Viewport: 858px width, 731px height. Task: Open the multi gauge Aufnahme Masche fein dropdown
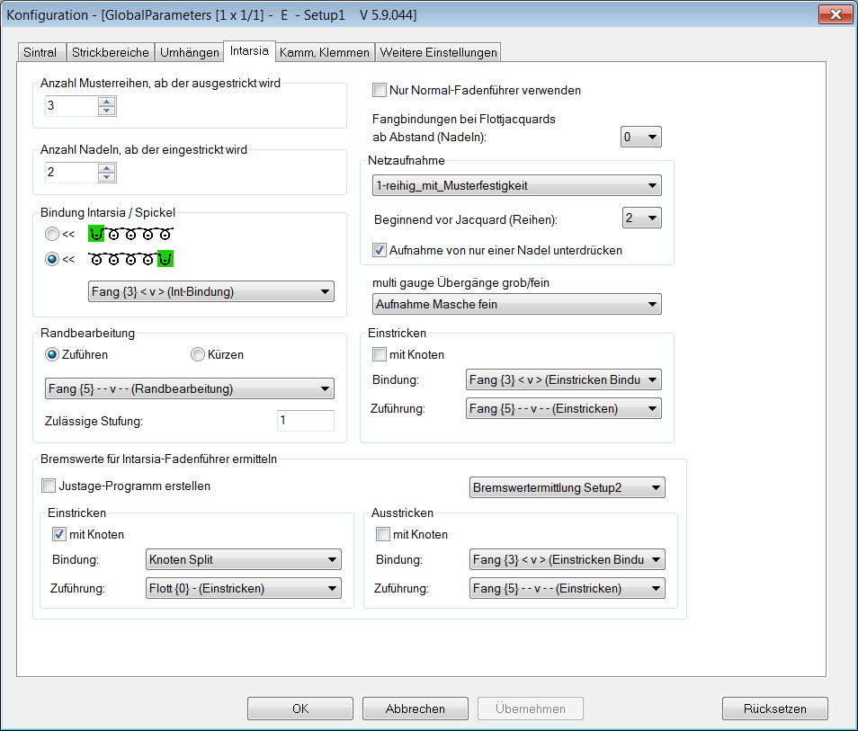pyautogui.click(x=516, y=305)
